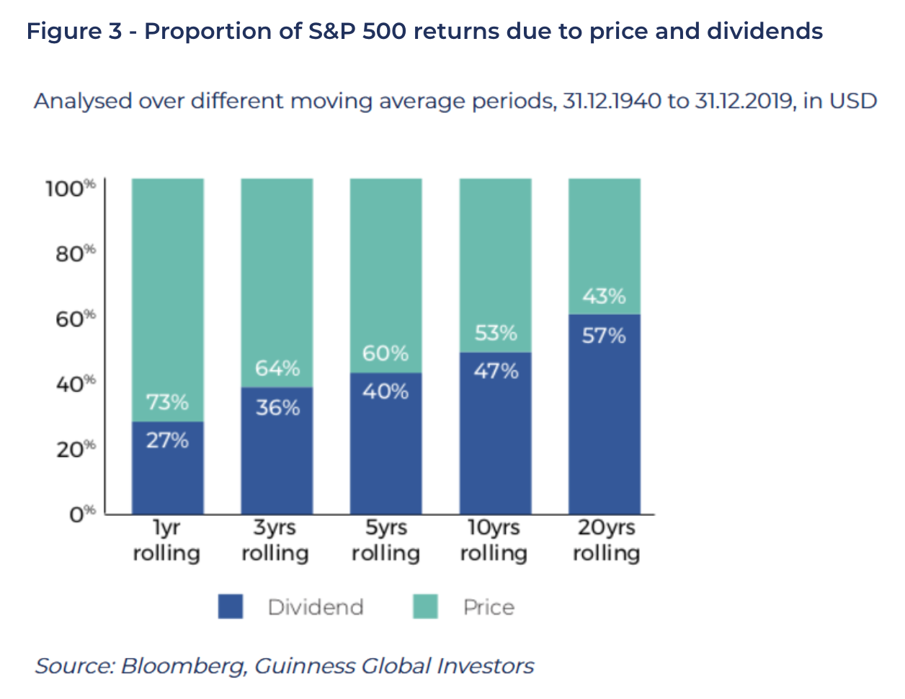
Task: Select the '20yrs rolling' axis label
Action: pos(606,540)
